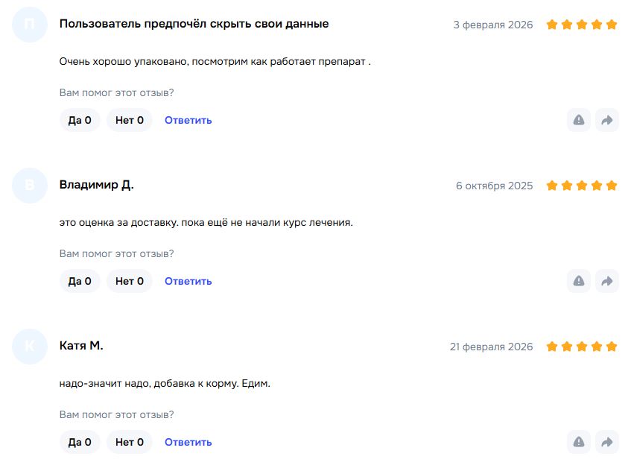This screenshot has height=474, width=631.
Task: Click Ответить under the anonymous user's review
Action: pos(188,120)
